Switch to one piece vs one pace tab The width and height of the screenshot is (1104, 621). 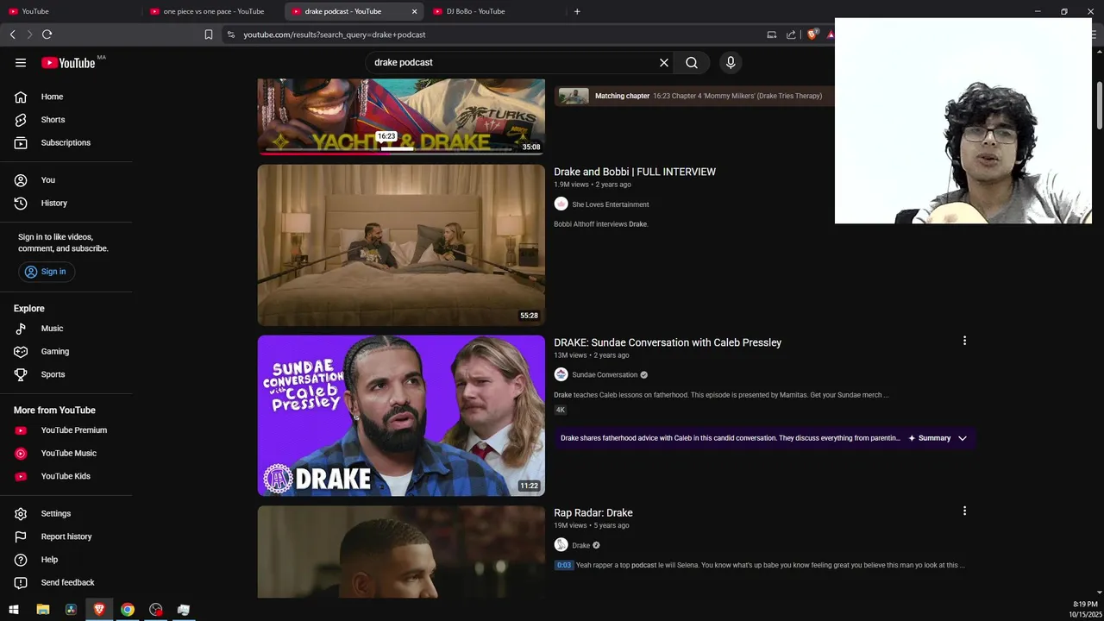[x=213, y=11]
